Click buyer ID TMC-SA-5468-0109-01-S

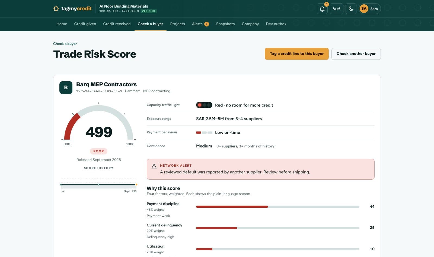(99, 91)
